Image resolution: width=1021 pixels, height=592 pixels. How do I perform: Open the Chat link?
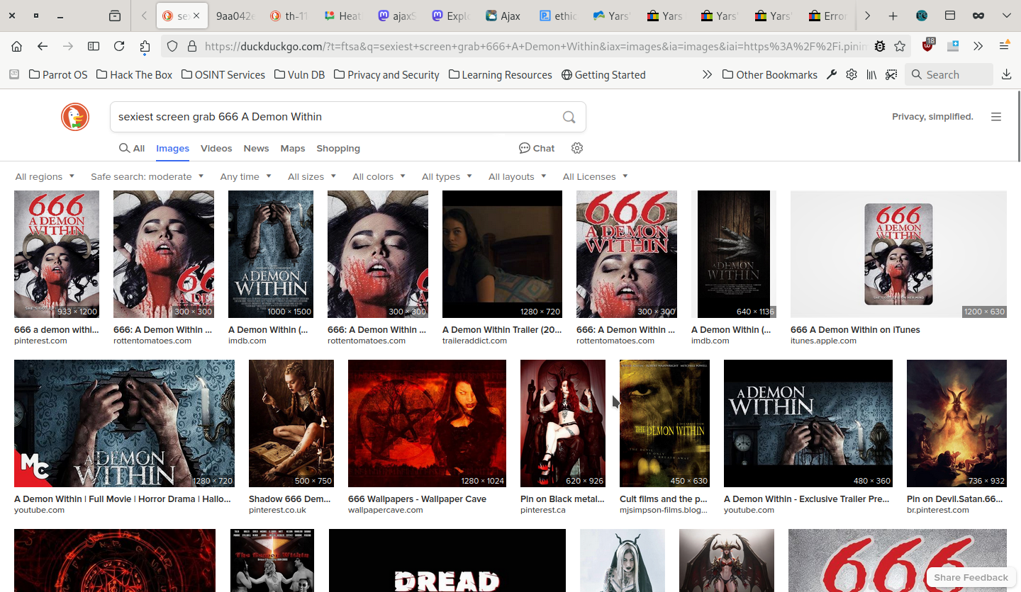537,148
